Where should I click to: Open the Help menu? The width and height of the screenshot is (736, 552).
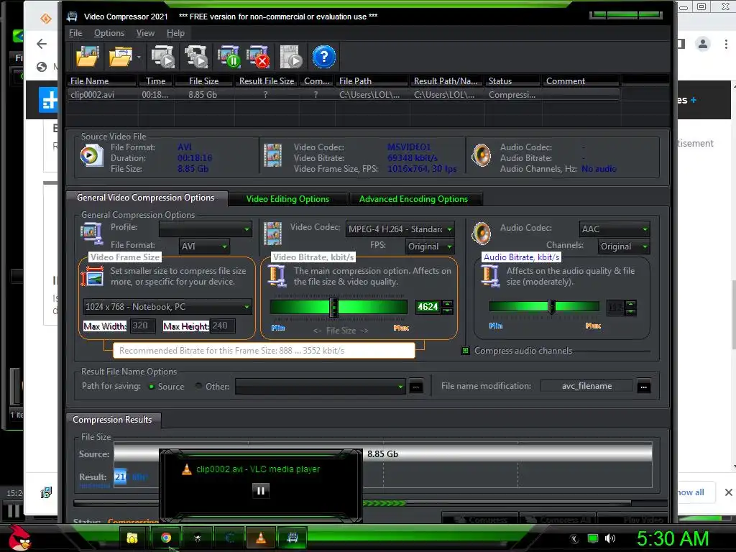coord(175,33)
